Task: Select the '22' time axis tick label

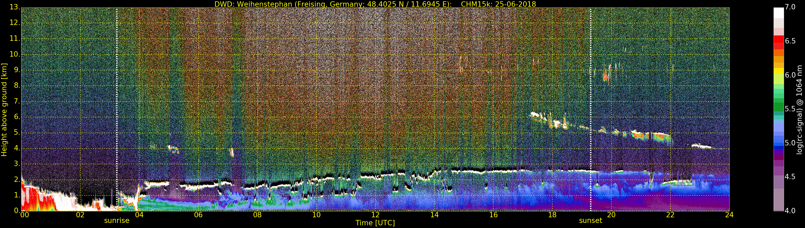Action: coord(670,215)
